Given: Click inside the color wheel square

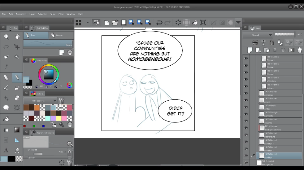Looking at the screenshot, I should click(49, 74).
